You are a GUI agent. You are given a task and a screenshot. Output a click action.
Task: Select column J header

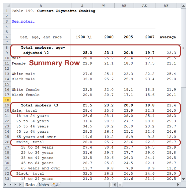(x=82, y=6)
